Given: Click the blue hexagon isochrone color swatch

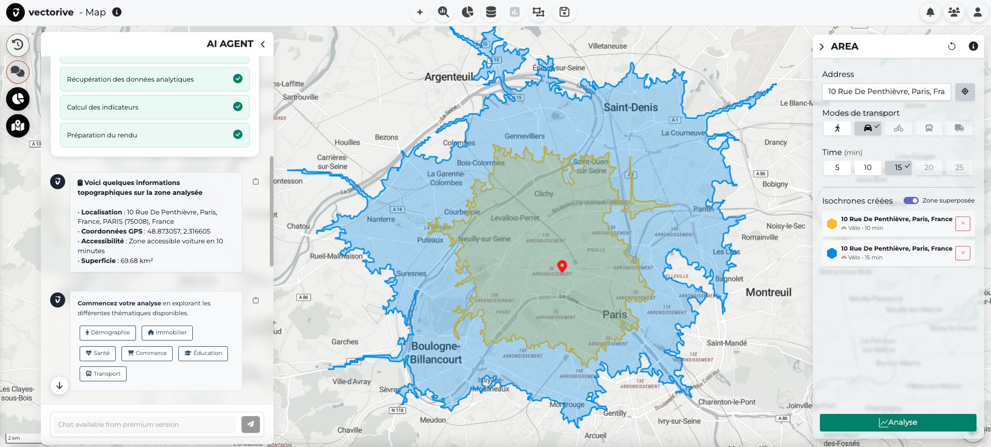Looking at the screenshot, I should [x=832, y=253].
